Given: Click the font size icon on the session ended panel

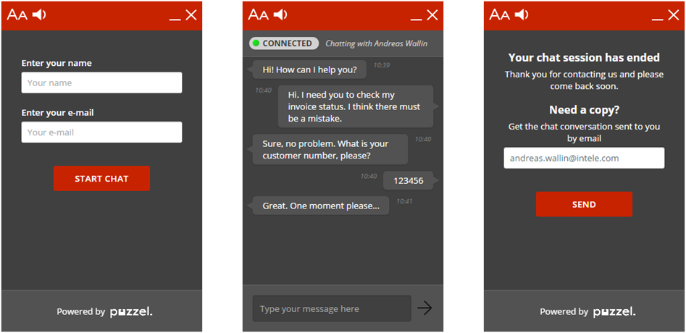Looking at the screenshot, I should pos(499,15).
